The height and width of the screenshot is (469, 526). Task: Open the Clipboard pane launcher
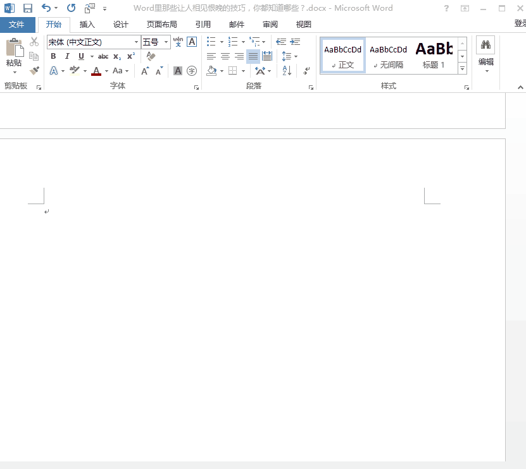click(39, 87)
